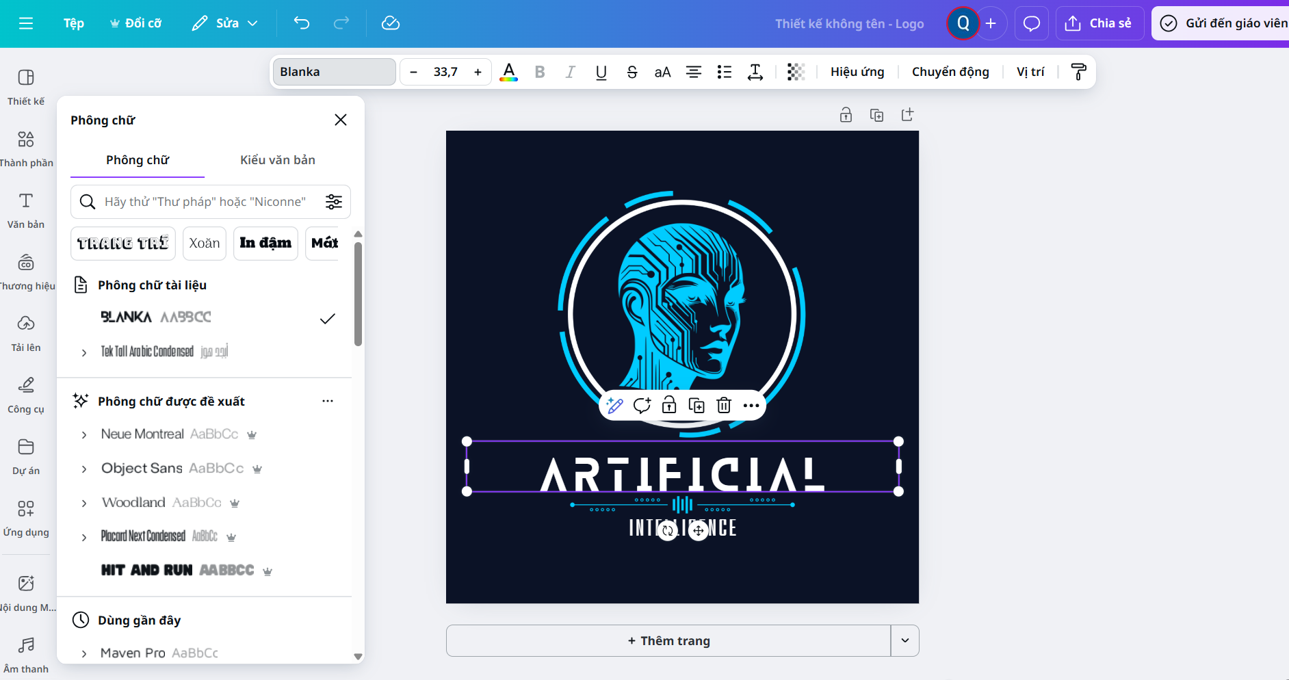Click the text color icon

(x=508, y=72)
